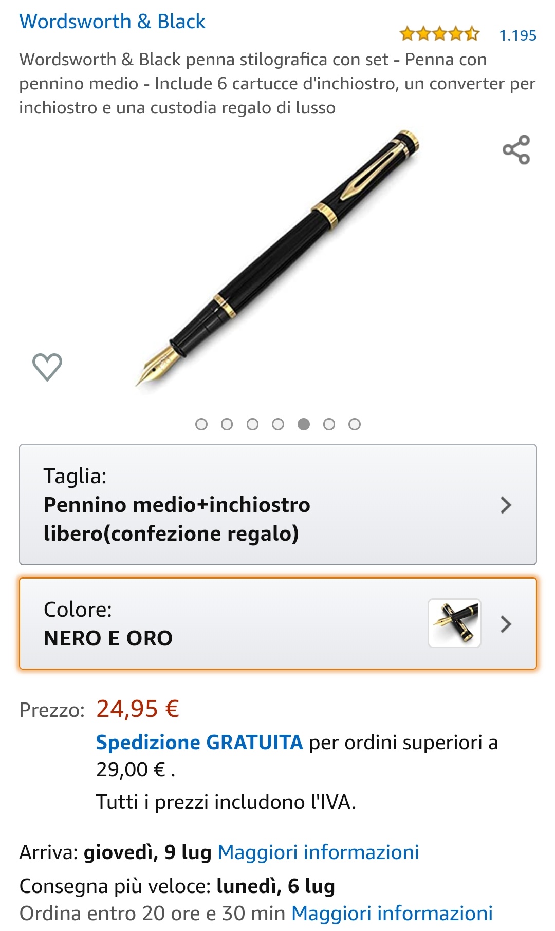Select the second image carousel dot
Image resolution: width=555 pixels, height=931 pixels.
pyautogui.click(x=227, y=424)
